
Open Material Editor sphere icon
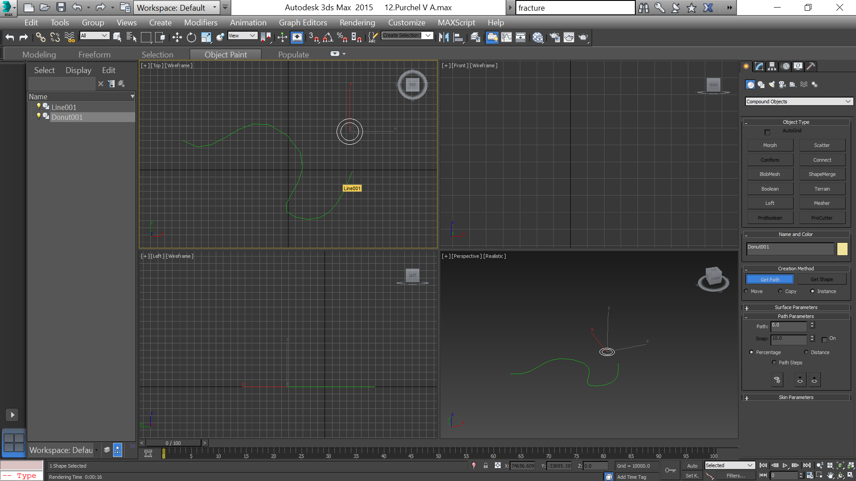pos(538,37)
